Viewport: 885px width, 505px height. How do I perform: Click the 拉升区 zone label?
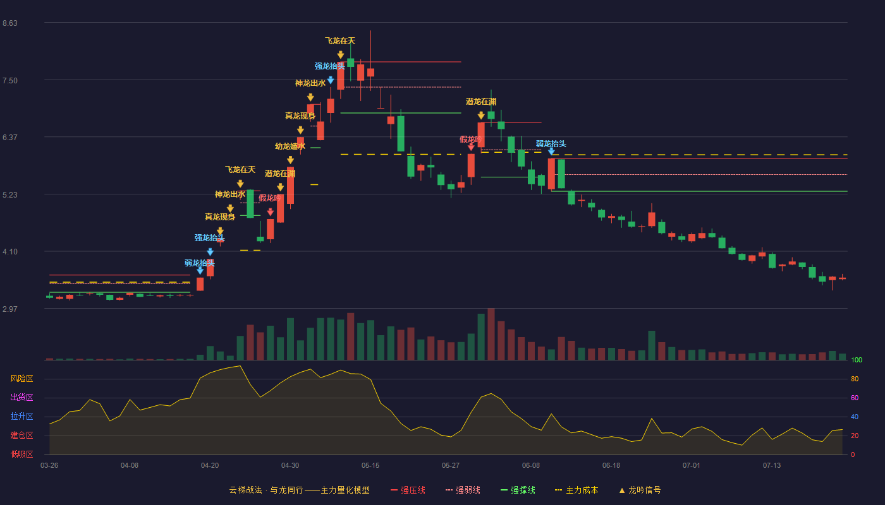21,417
